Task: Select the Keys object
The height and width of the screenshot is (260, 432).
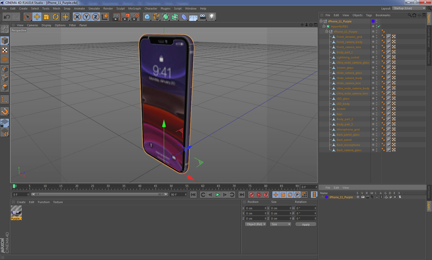Action: (x=339, y=114)
